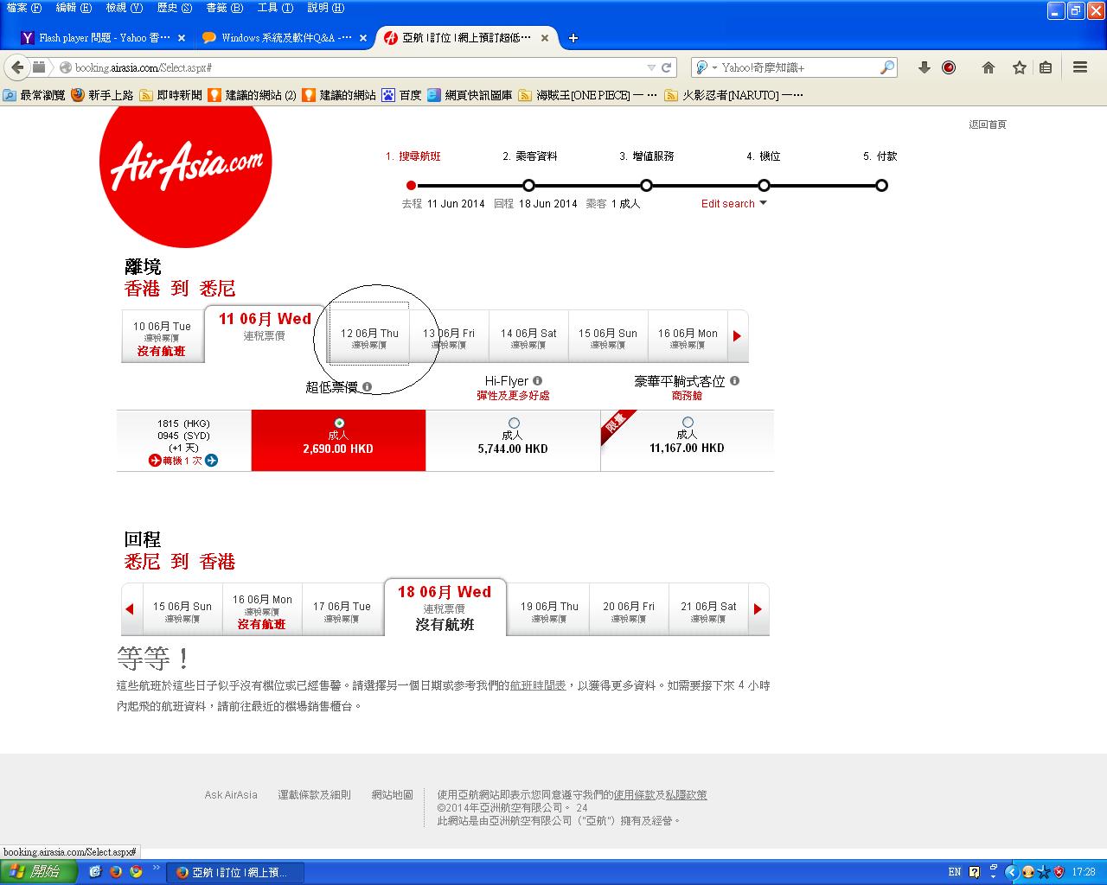Screen dimensions: 1107x885
Task: Open the downloads arrow icon
Action: click(924, 67)
